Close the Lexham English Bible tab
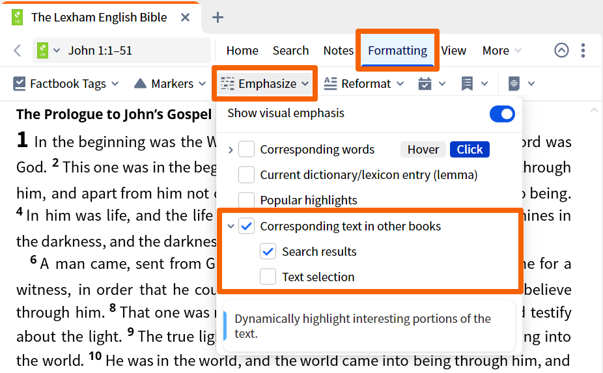 tap(186, 18)
